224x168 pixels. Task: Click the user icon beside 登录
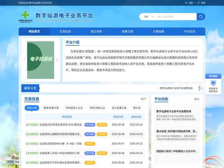tap(198, 3)
